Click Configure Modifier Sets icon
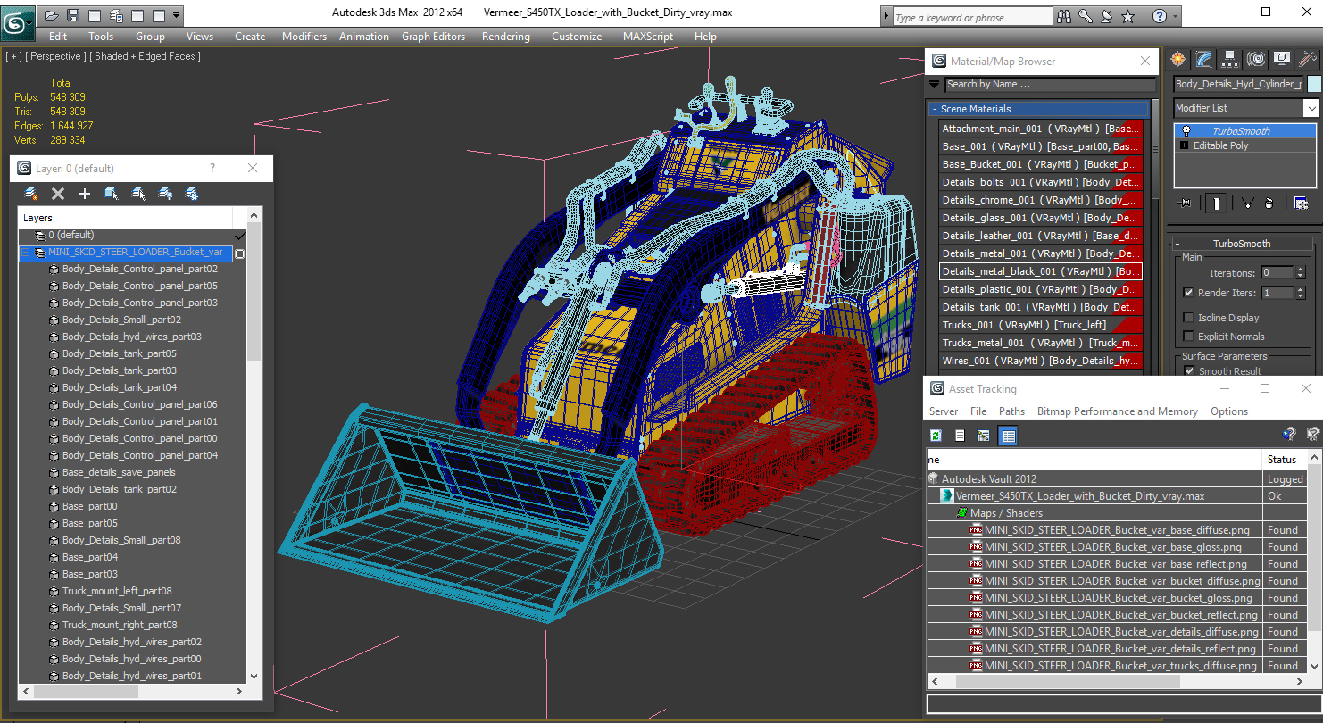The height and width of the screenshot is (723, 1323). (1301, 204)
